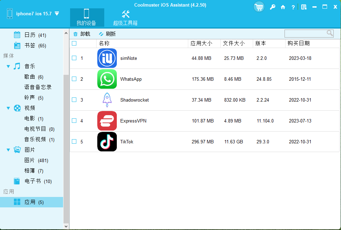Check the box for WhatsApp
The image size is (341, 230).
click(x=74, y=79)
